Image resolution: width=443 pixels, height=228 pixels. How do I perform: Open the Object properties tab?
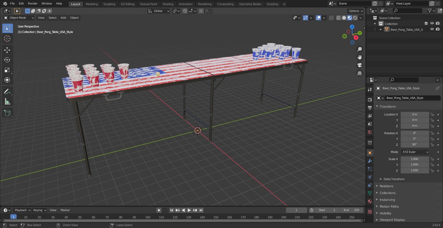pos(370,153)
